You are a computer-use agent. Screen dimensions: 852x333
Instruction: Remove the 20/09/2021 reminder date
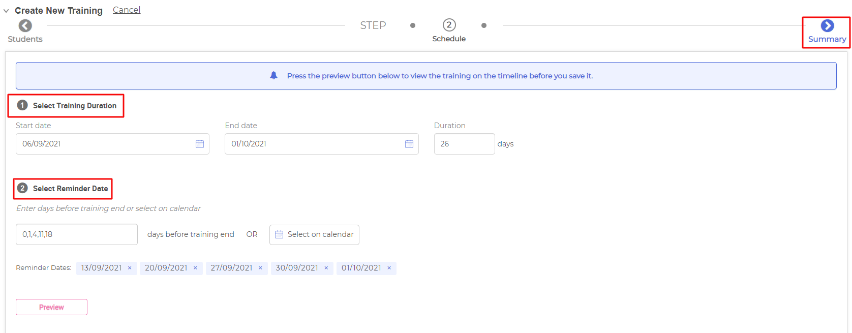click(x=195, y=268)
